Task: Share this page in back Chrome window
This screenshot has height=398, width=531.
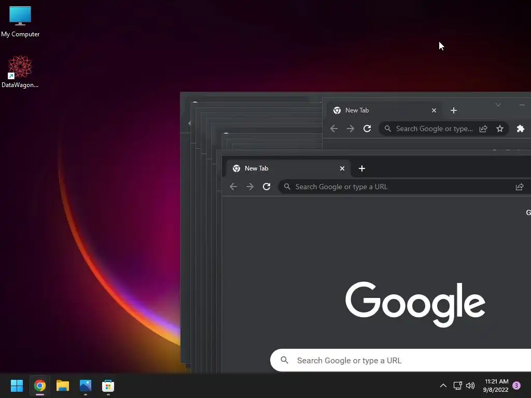Action: [483, 129]
